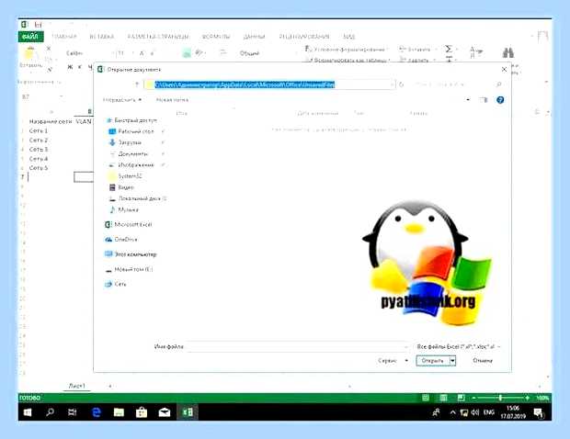This screenshot has width=570, height=439.
Task: Open the ФОРМУЛЫ ribbon tab
Action: point(216,37)
